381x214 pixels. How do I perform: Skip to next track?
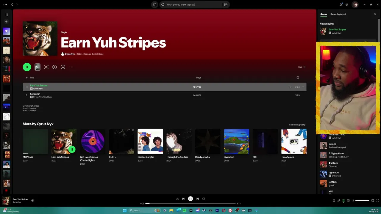198,199
